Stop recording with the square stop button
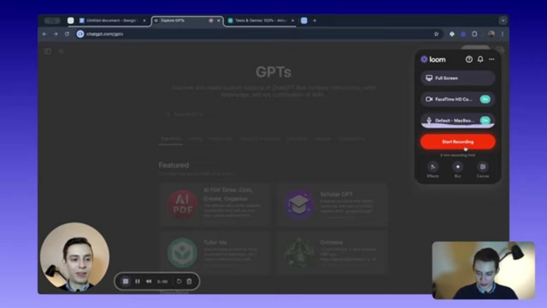Viewport: 547px width, 308px height. point(126,281)
